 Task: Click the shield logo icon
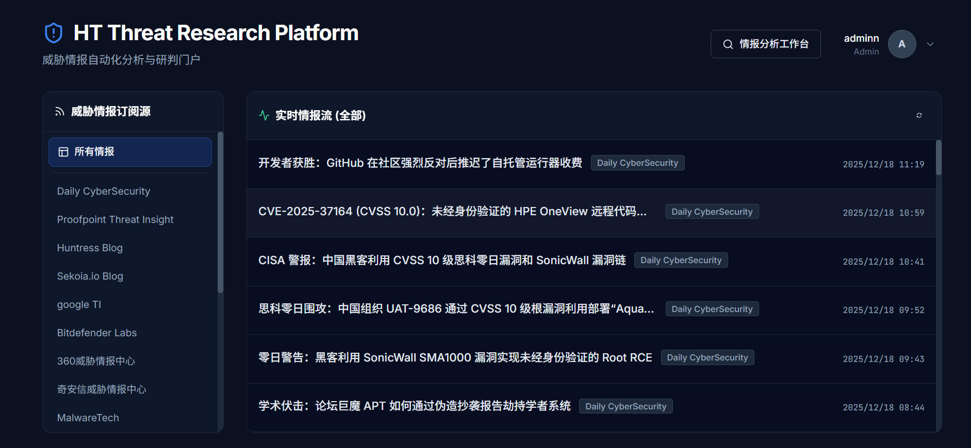click(x=54, y=33)
